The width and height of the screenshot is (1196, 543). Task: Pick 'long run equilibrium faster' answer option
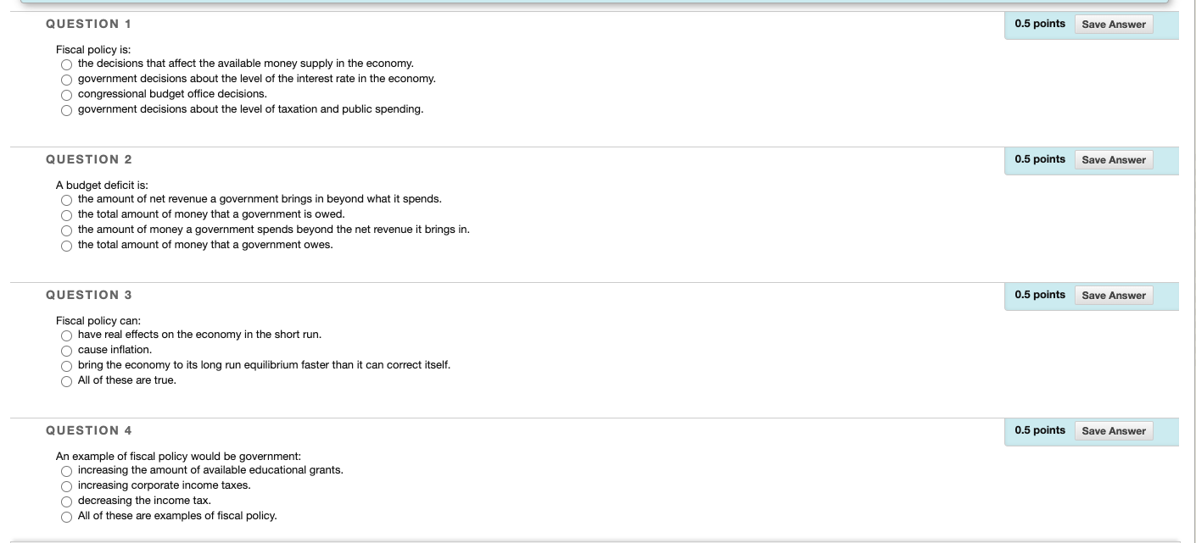[x=66, y=366]
